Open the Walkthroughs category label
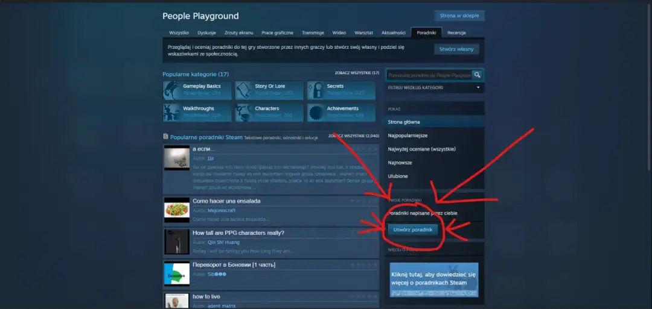652x309 pixels. coord(199,108)
